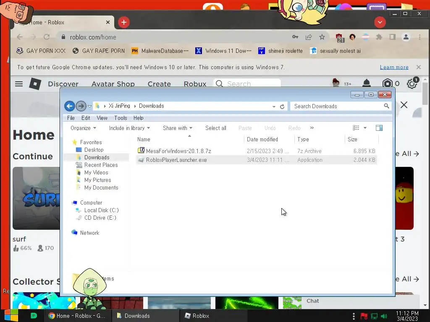Open the Roblox settings gear
This screenshot has height=322, width=430.
click(412, 83)
